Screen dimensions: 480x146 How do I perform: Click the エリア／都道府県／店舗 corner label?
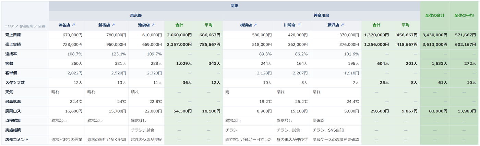[24, 26]
